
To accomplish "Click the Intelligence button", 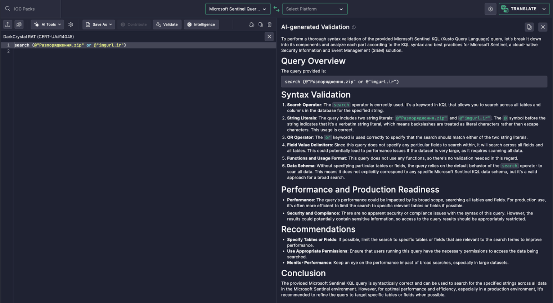I will pyautogui.click(x=201, y=24).
